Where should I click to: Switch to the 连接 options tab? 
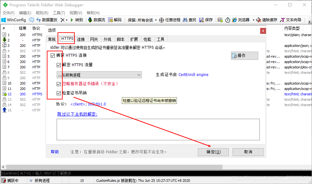(81, 39)
